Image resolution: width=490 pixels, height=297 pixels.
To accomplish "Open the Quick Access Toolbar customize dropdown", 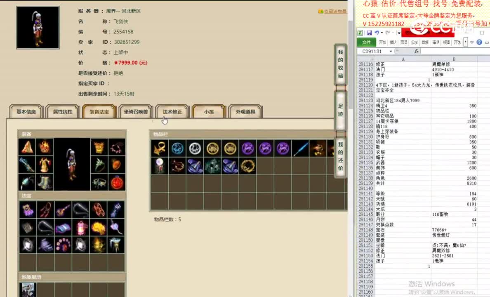I will click(x=398, y=32).
